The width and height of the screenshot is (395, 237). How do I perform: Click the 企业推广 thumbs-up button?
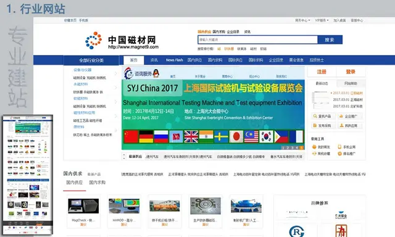point(350,116)
